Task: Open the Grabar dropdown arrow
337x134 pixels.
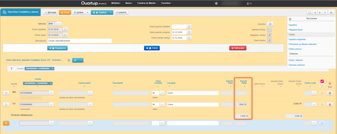Action: click(87, 12)
